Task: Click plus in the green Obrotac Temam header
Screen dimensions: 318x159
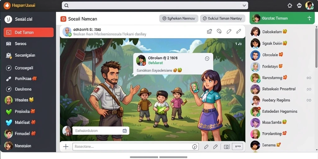Action: (309, 18)
